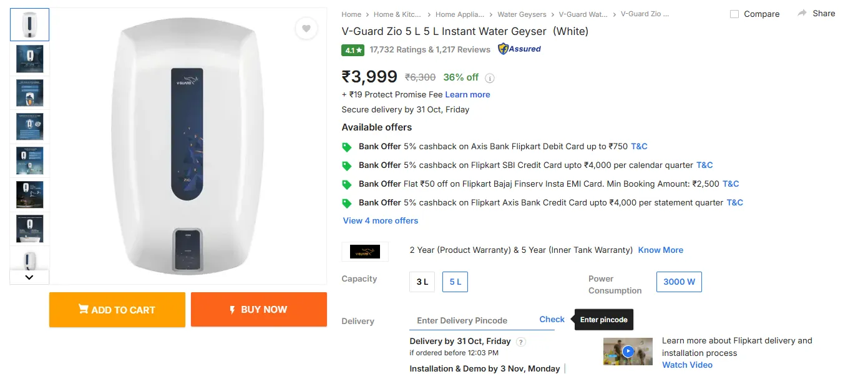Expand View 4 more offers
Screen dimensions: 843x374
click(381, 220)
